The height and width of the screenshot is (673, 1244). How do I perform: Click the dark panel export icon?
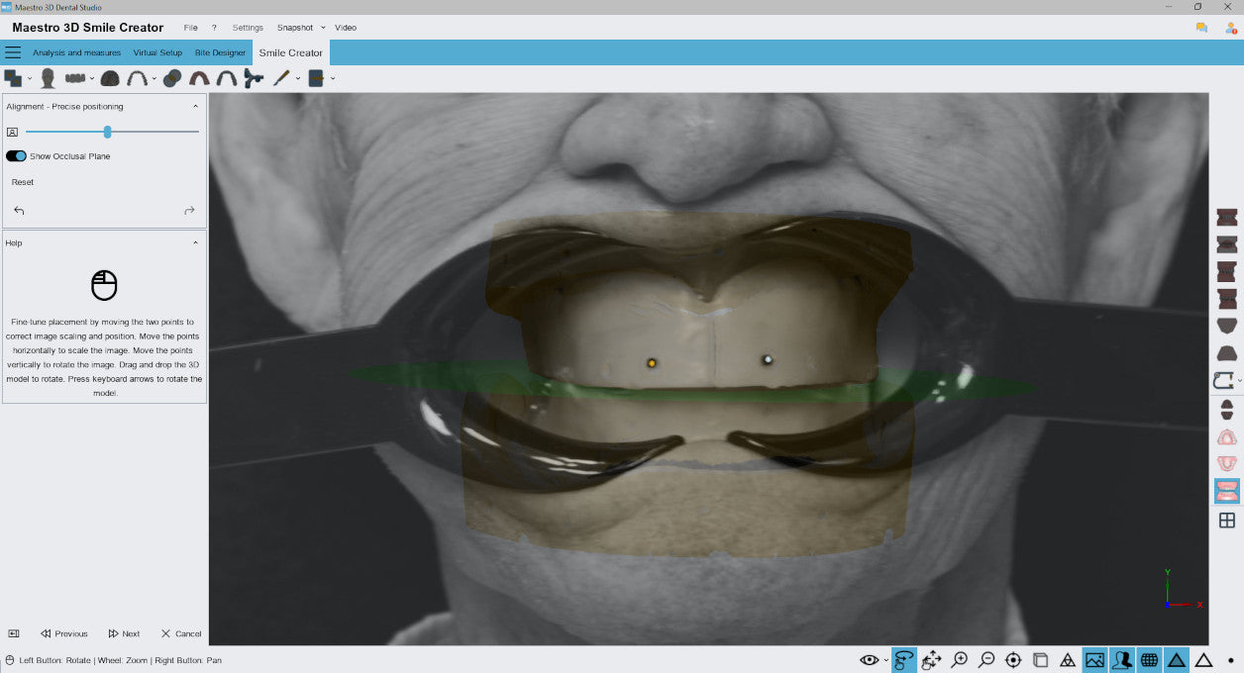(x=316, y=78)
